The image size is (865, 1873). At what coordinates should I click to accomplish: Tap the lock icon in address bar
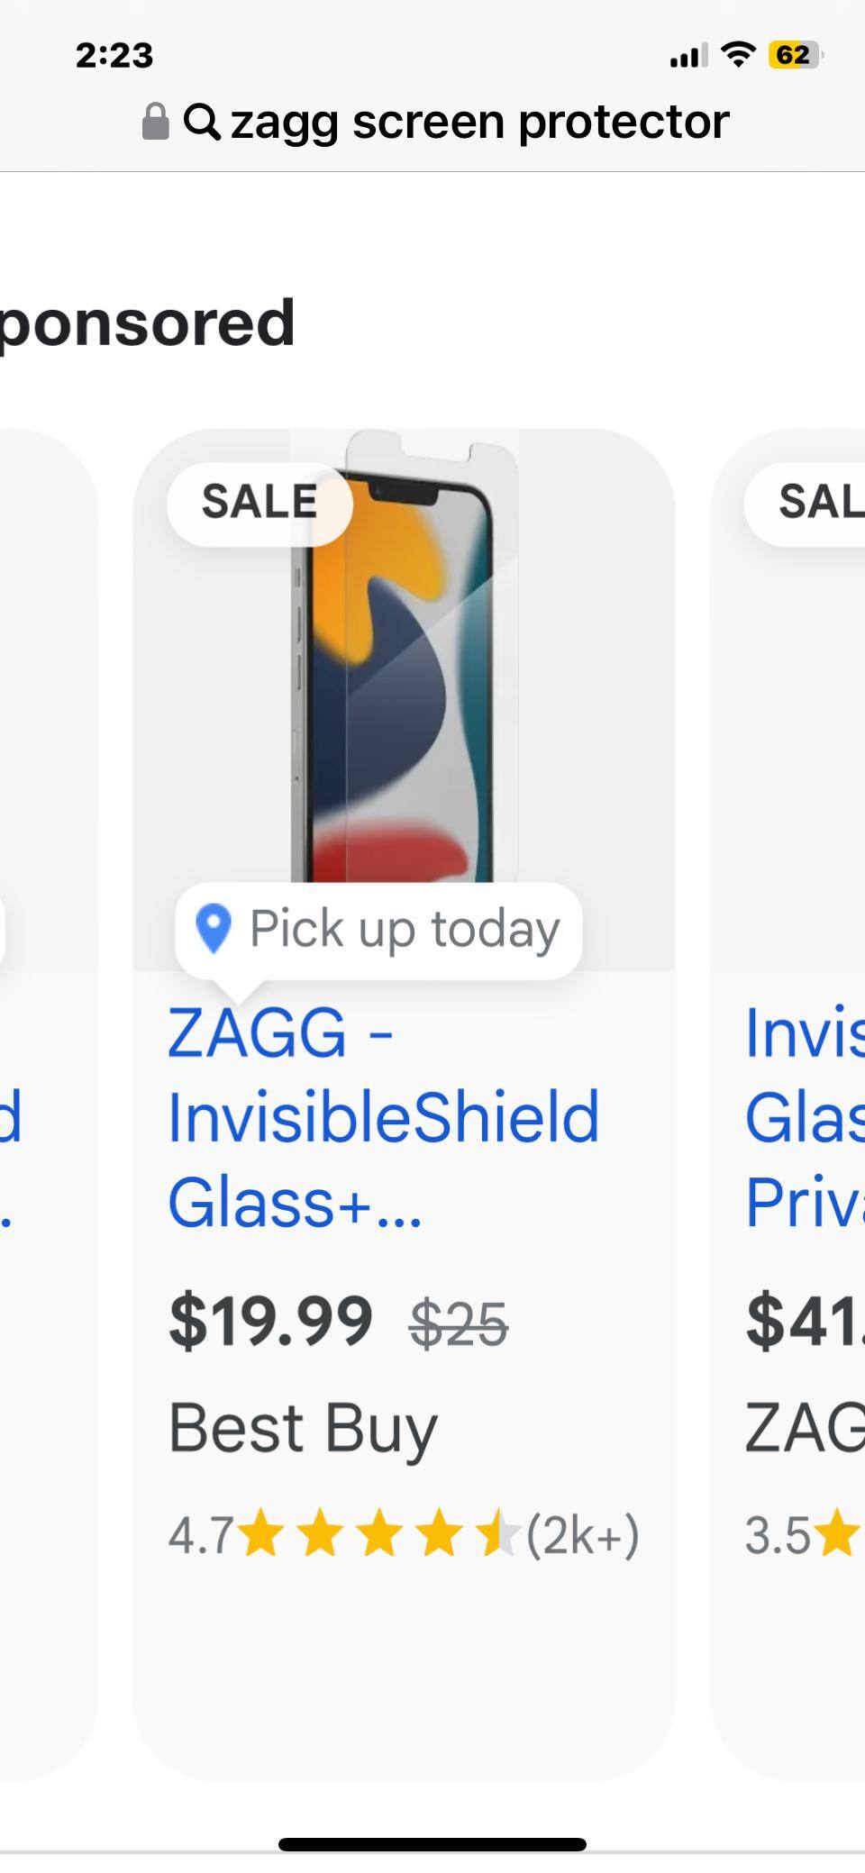click(156, 122)
